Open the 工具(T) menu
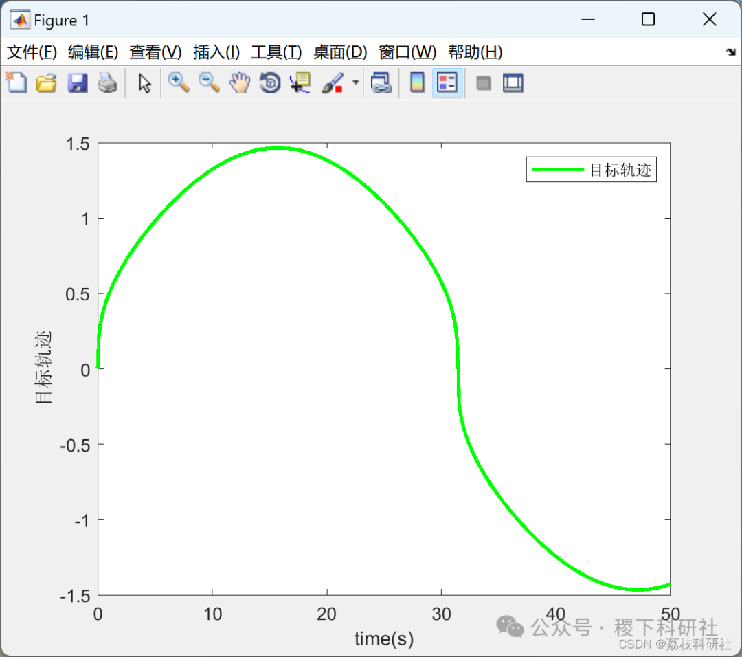Screen dimensions: 742x657 click(x=276, y=52)
